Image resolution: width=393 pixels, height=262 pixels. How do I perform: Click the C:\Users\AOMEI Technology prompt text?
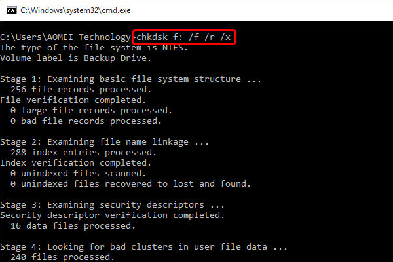[65, 37]
